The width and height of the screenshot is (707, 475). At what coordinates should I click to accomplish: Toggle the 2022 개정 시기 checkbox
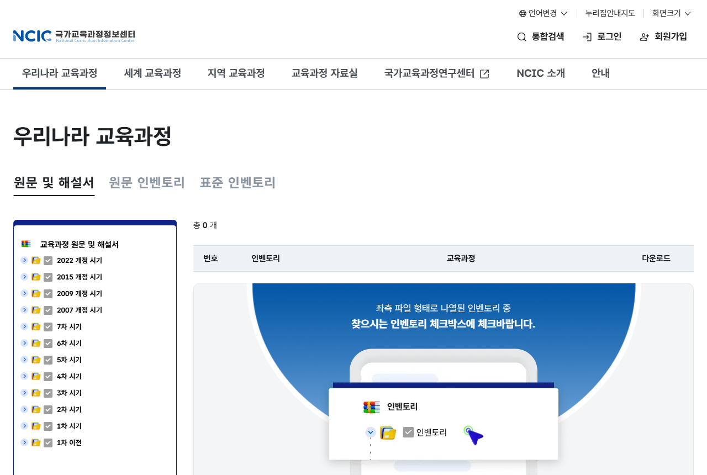point(48,261)
